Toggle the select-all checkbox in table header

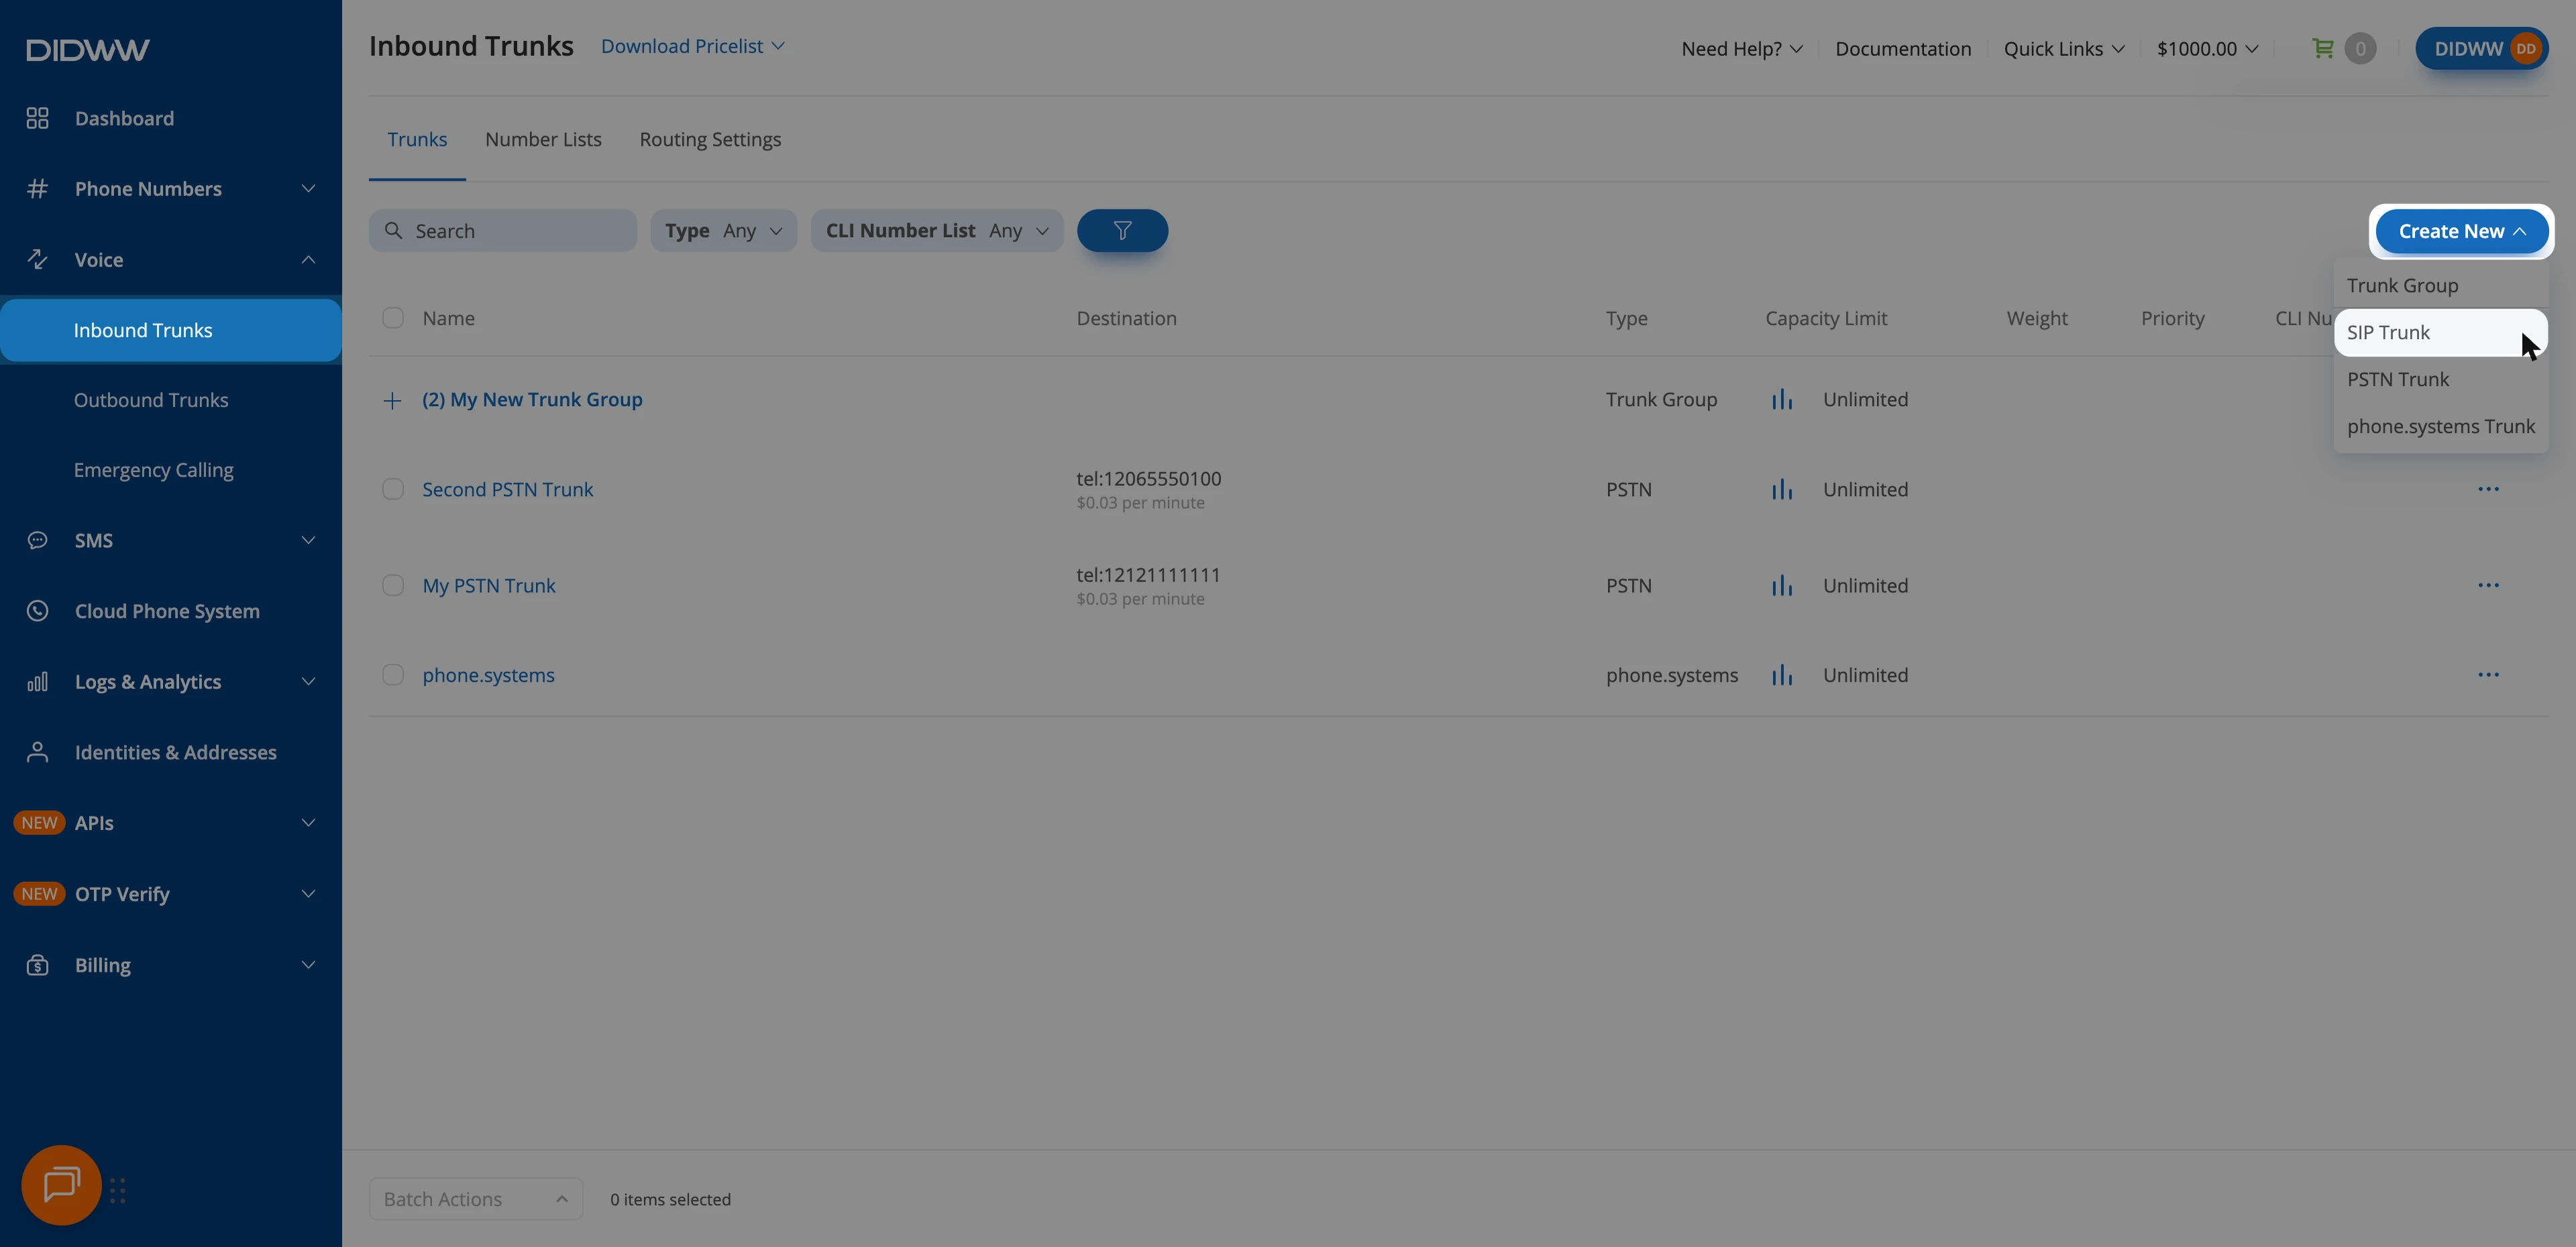393,318
